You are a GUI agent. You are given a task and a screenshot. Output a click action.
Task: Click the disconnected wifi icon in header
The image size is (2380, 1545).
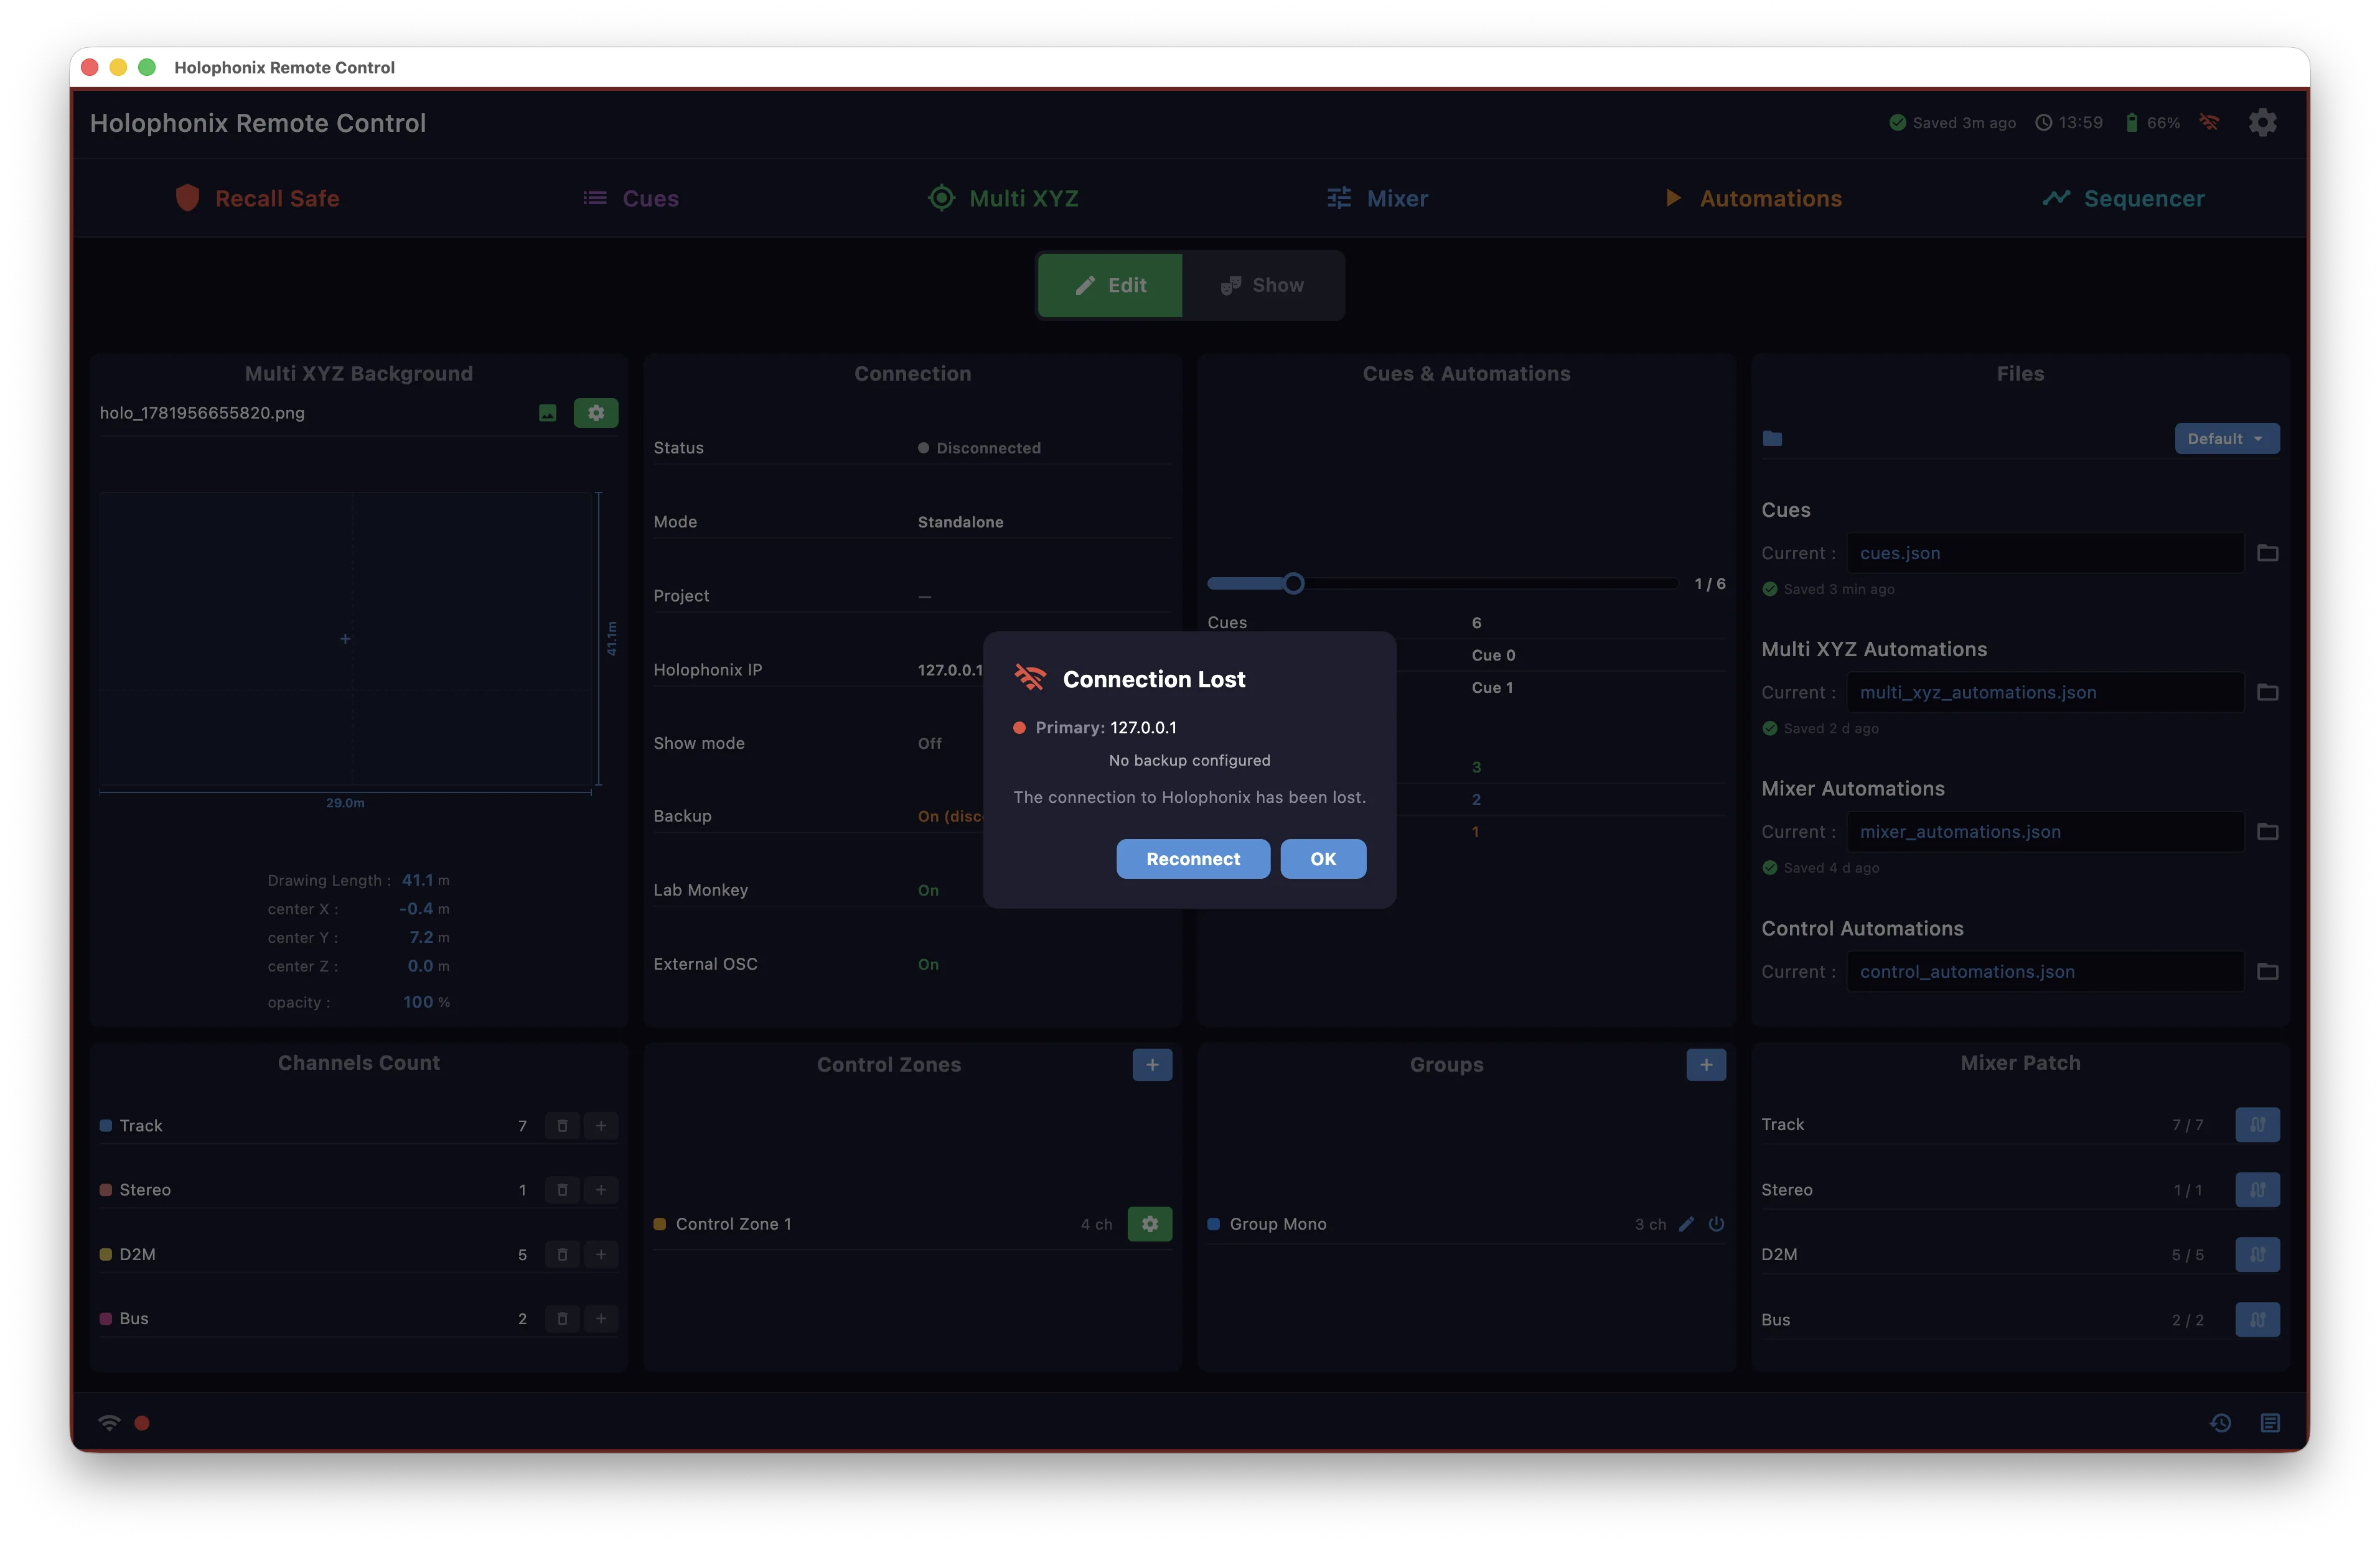tap(2209, 123)
